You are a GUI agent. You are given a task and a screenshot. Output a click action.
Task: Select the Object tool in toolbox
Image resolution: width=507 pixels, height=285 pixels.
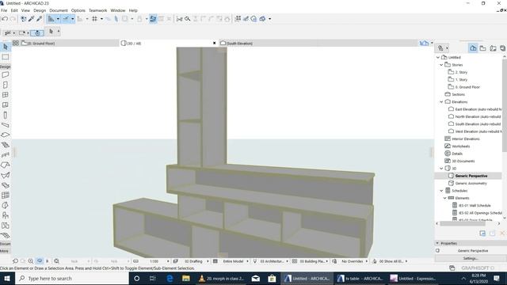[x=6, y=215]
